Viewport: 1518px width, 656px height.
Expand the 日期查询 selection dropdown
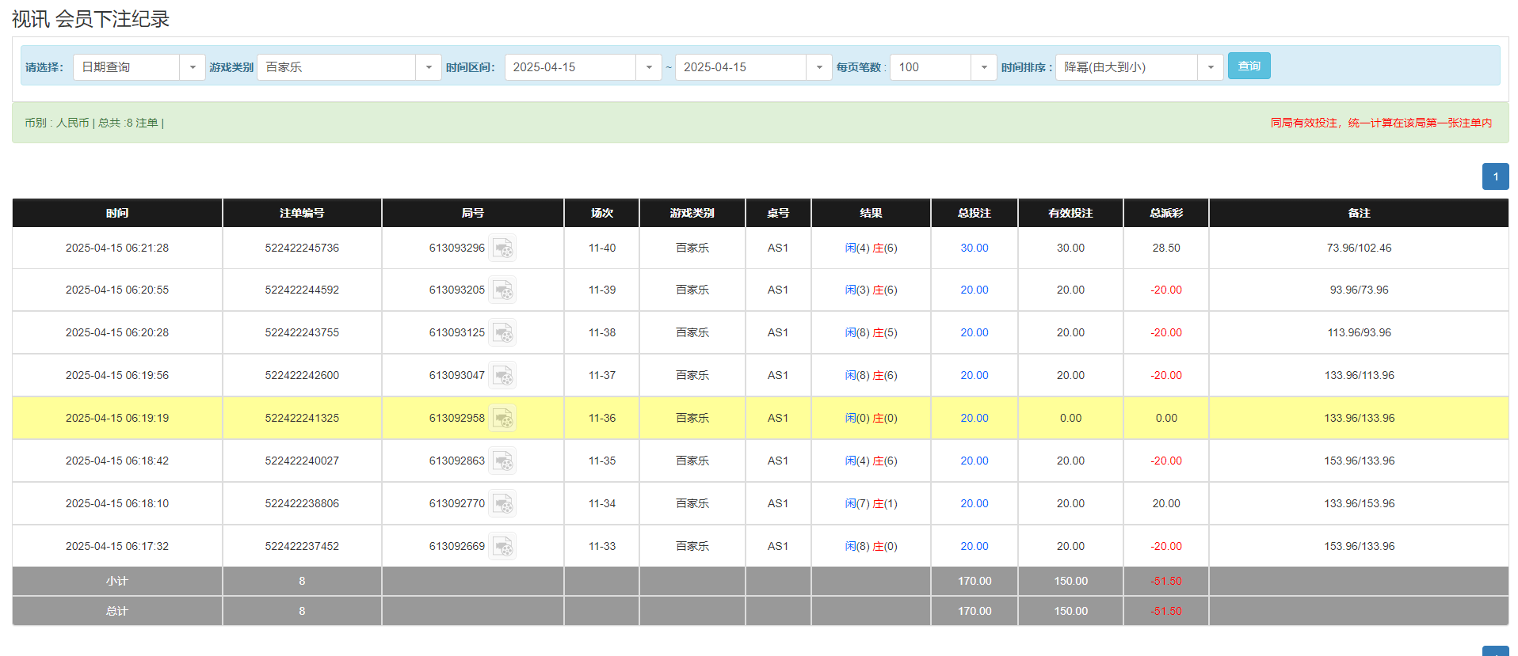coord(192,67)
